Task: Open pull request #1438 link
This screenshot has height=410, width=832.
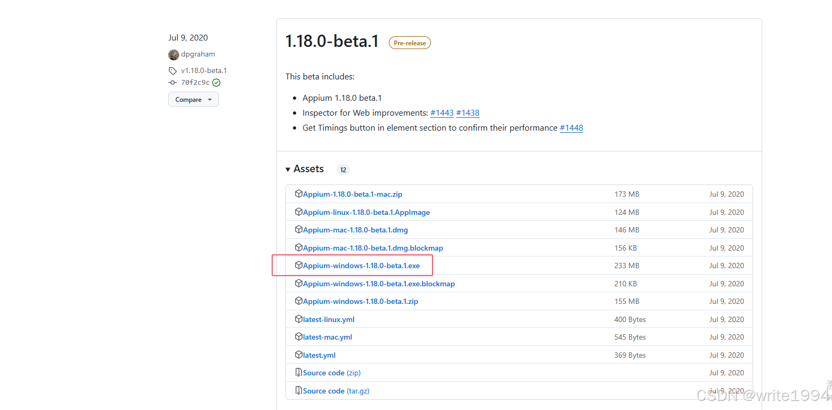Action: [468, 113]
